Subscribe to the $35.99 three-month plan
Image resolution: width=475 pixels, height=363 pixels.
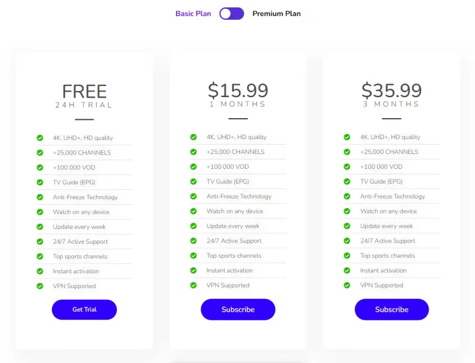coord(392,309)
